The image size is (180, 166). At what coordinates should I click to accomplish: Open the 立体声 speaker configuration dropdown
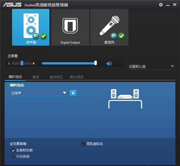pos(39,93)
